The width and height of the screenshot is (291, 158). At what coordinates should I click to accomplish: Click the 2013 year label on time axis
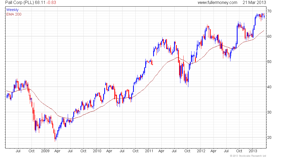coord(253,151)
